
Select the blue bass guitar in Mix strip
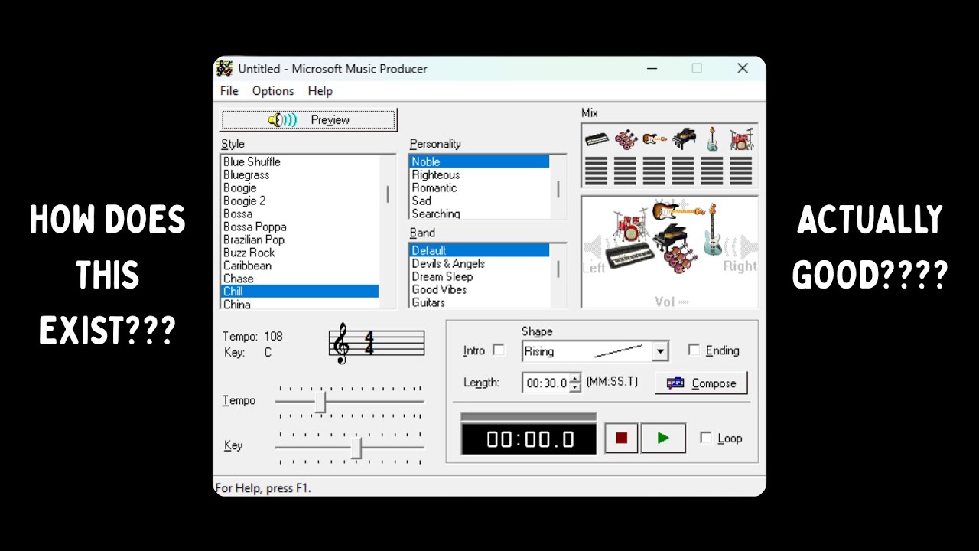pyautogui.click(x=712, y=139)
